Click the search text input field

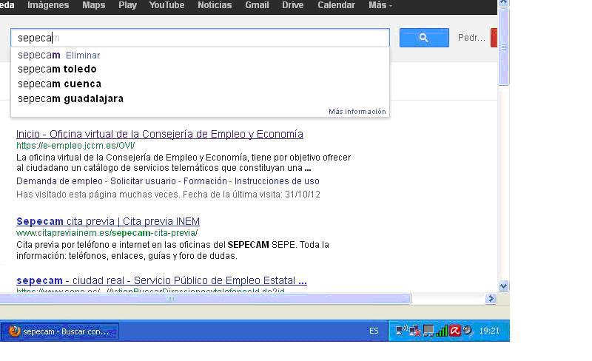coord(200,38)
